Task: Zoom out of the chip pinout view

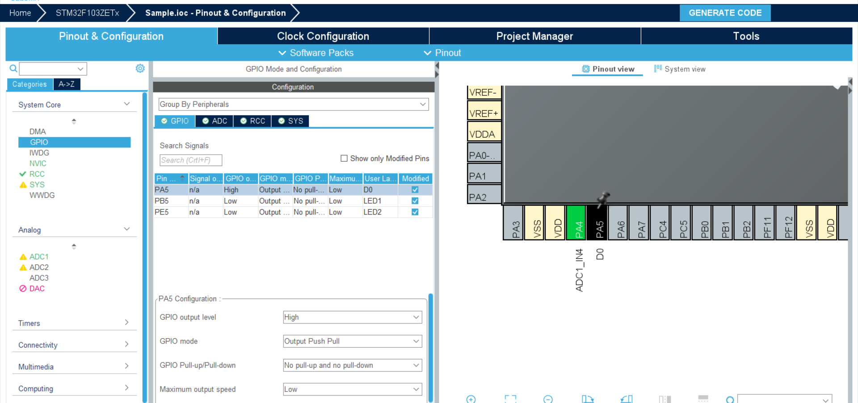Action: (x=548, y=399)
